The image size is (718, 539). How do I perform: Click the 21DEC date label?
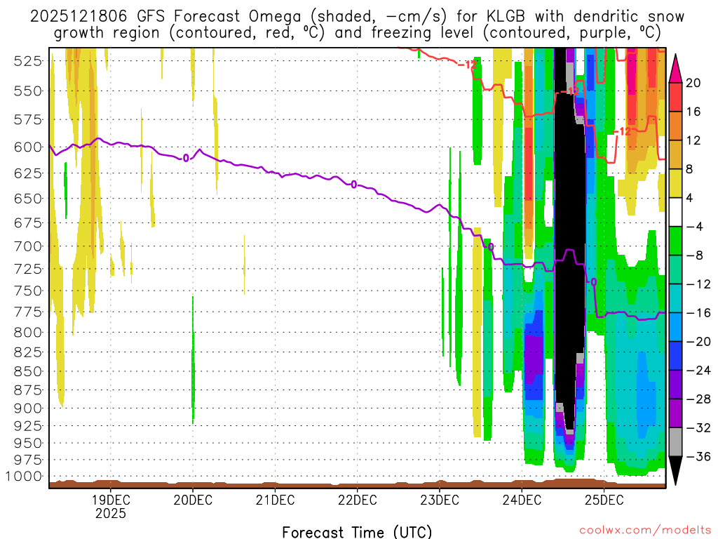tap(275, 500)
